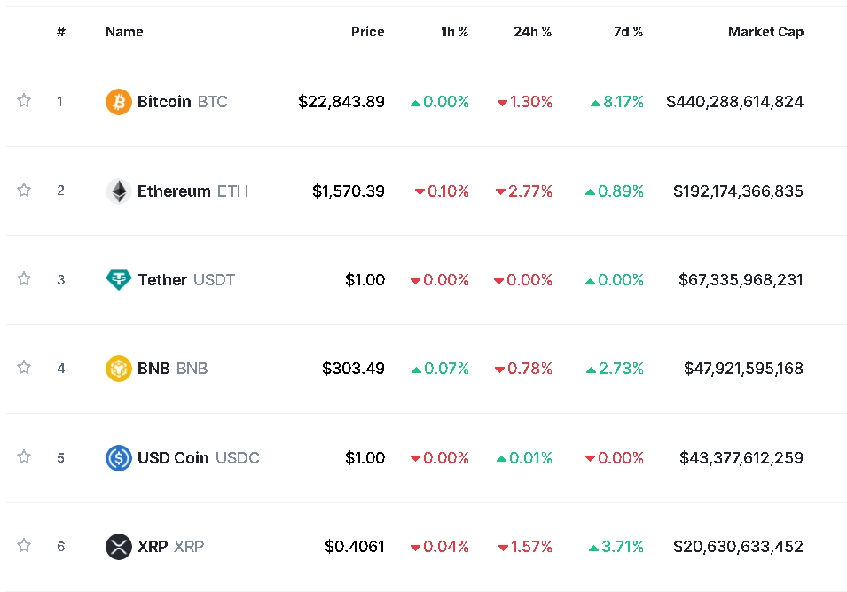Open the Ethereum ETH name link
Screen dimensions: 847x592
(192, 191)
